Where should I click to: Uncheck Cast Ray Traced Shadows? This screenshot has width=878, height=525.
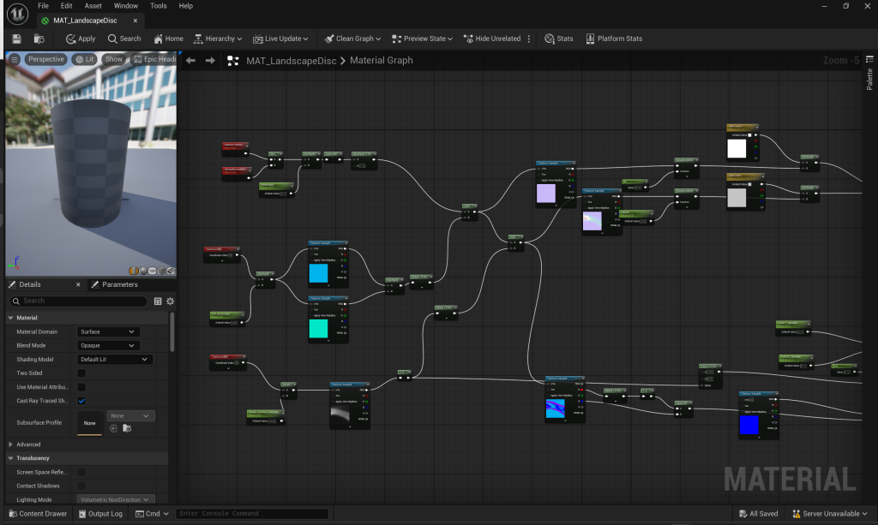[81, 401]
